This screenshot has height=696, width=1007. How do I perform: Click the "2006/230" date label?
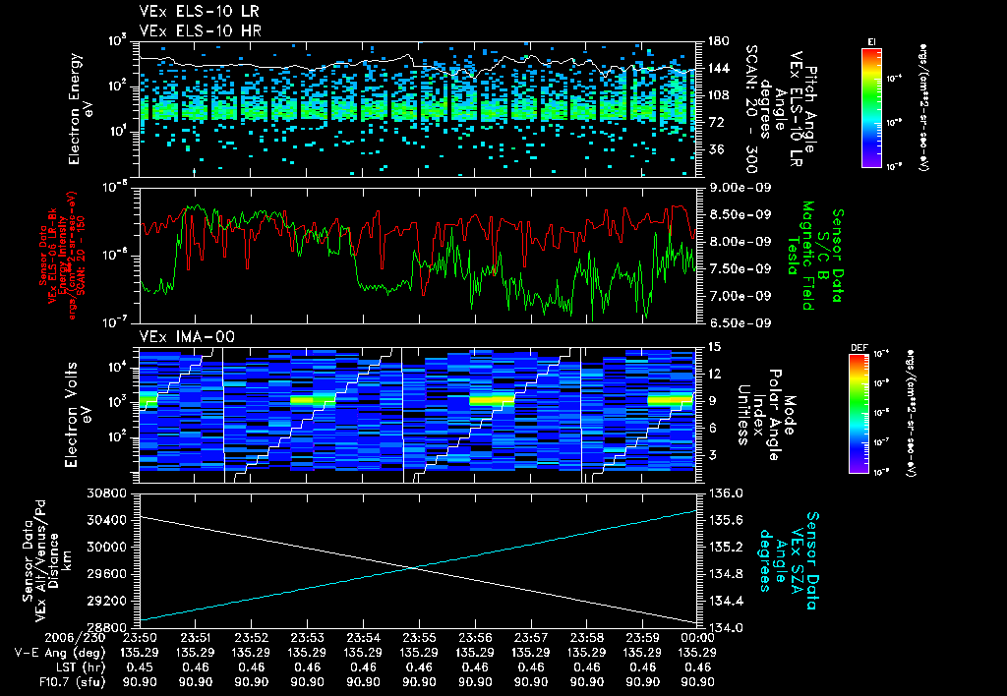75,638
